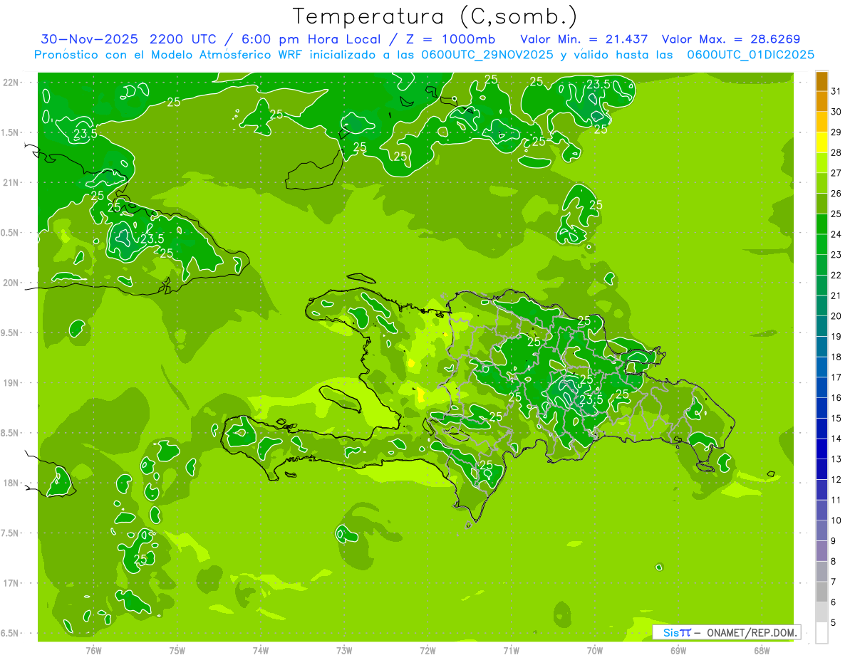Click the yellow legend swatch between 28 and 29
The width and height of the screenshot is (855, 660).
[x=822, y=142]
